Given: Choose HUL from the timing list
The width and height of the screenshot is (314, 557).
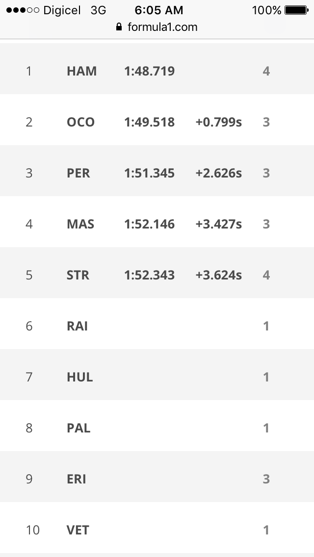Looking at the screenshot, I should 79,377.
